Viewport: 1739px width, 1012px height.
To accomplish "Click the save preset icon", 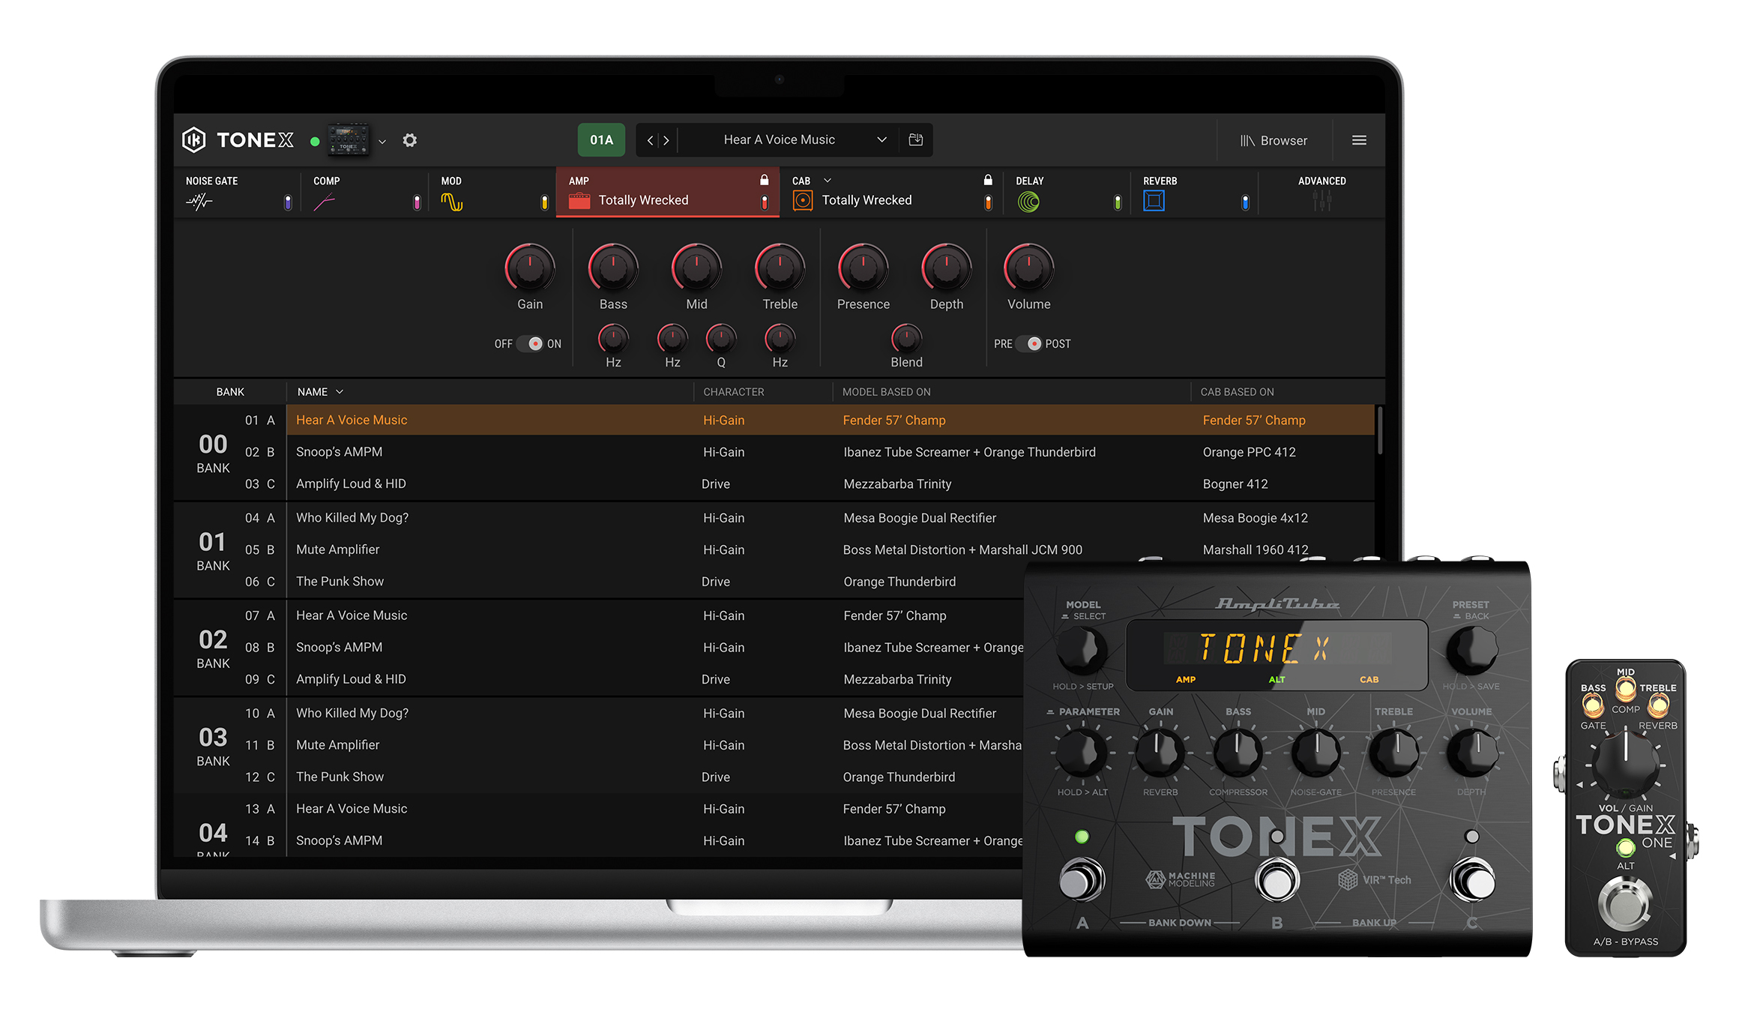I will point(915,140).
